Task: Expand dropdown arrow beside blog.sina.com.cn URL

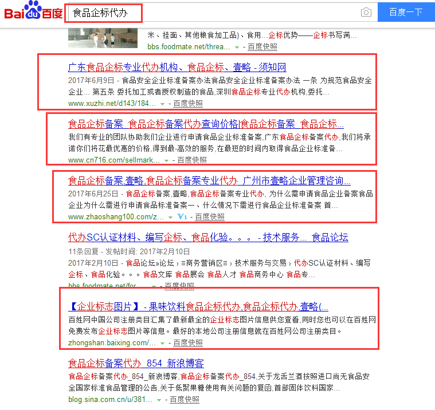Action: pos(159,400)
